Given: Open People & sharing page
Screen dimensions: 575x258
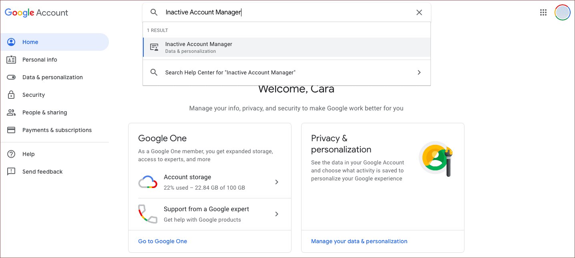Looking at the screenshot, I should click(44, 112).
